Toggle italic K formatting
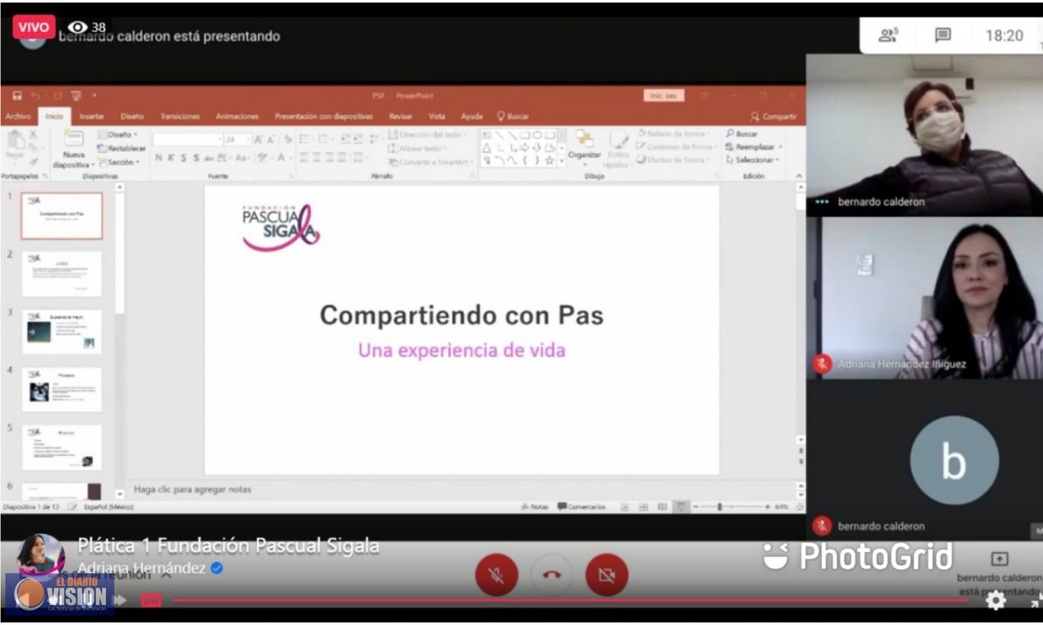 pos(171,158)
